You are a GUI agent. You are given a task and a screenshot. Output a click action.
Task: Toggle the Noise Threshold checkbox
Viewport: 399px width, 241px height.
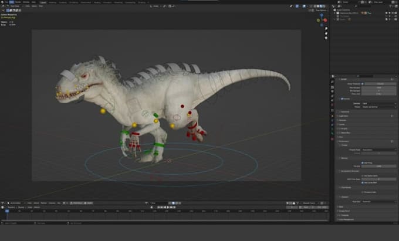363,84
